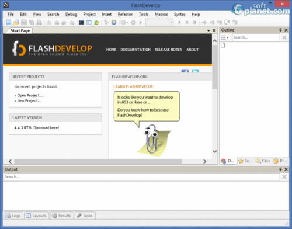Screen dimensions: 292x229
Task: Open the Refactor menu
Action: coord(125,14)
